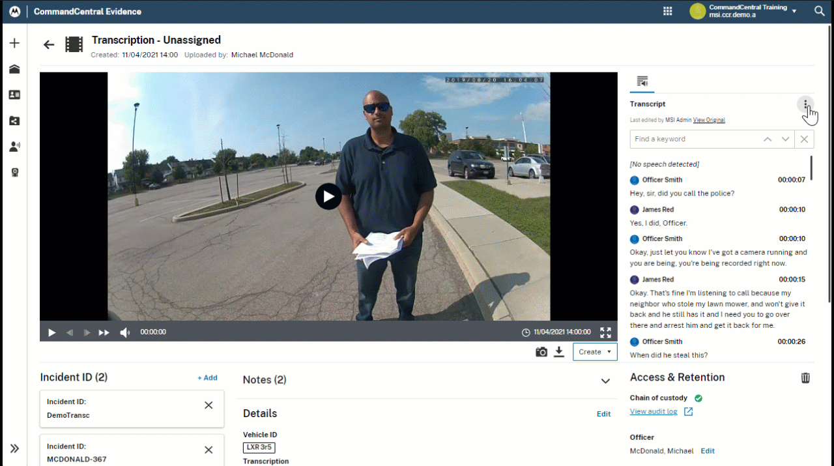This screenshot has width=834, height=466.
Task: Download the video using the download icon
Action: (558, 352)
